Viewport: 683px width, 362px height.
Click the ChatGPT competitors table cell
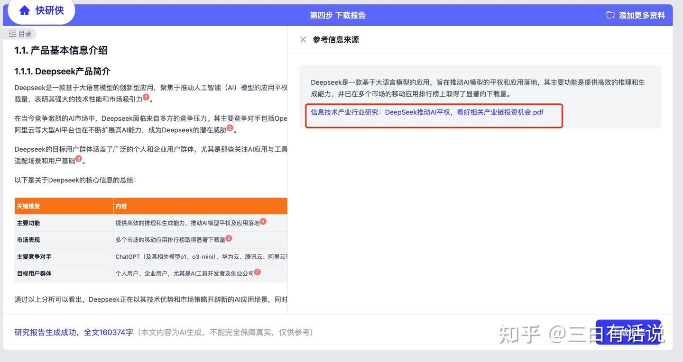tap(200, 256)
